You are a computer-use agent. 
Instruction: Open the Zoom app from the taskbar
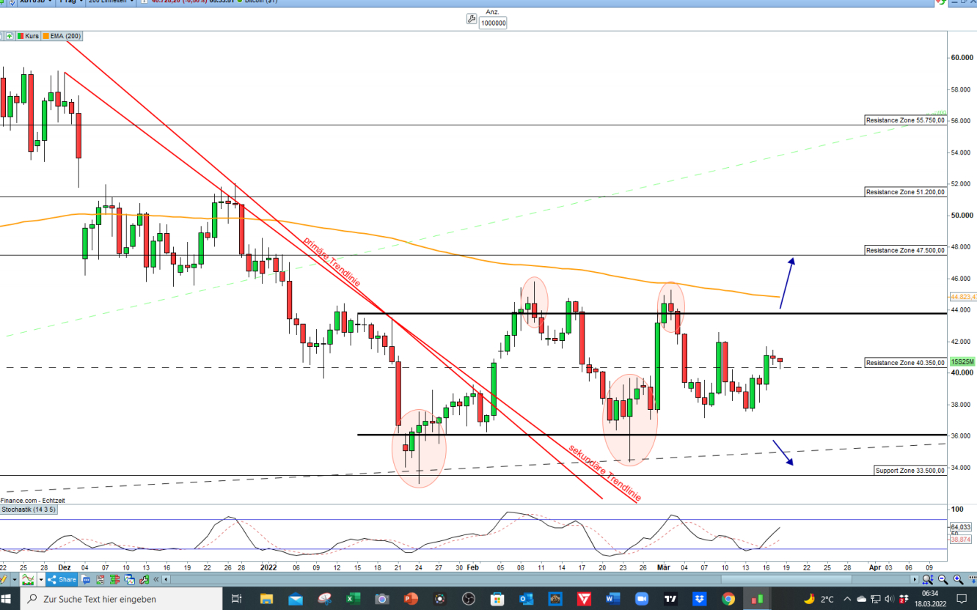[642, 599]
